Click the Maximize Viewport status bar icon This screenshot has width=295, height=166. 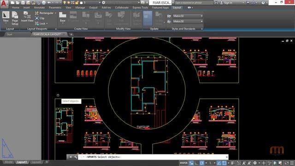[239, 163]
